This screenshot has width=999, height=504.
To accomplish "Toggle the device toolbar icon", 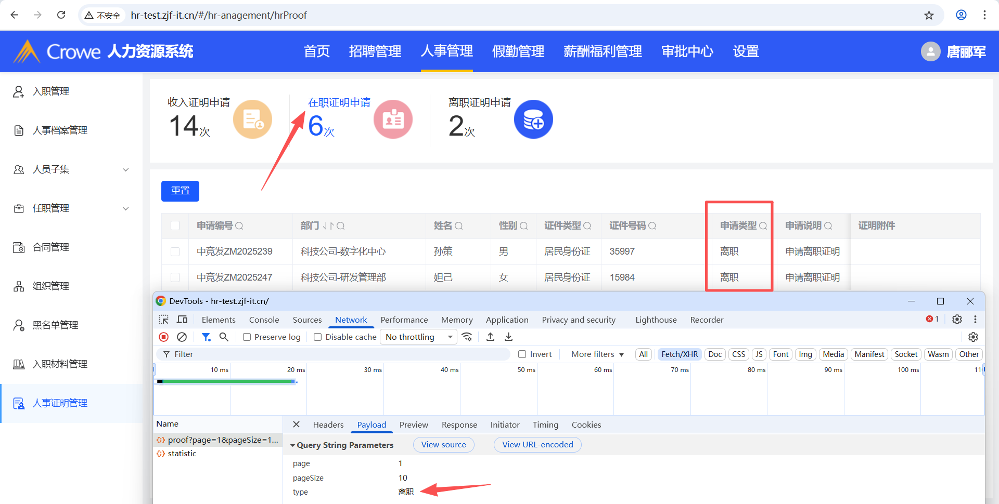I will coord(182,320).
